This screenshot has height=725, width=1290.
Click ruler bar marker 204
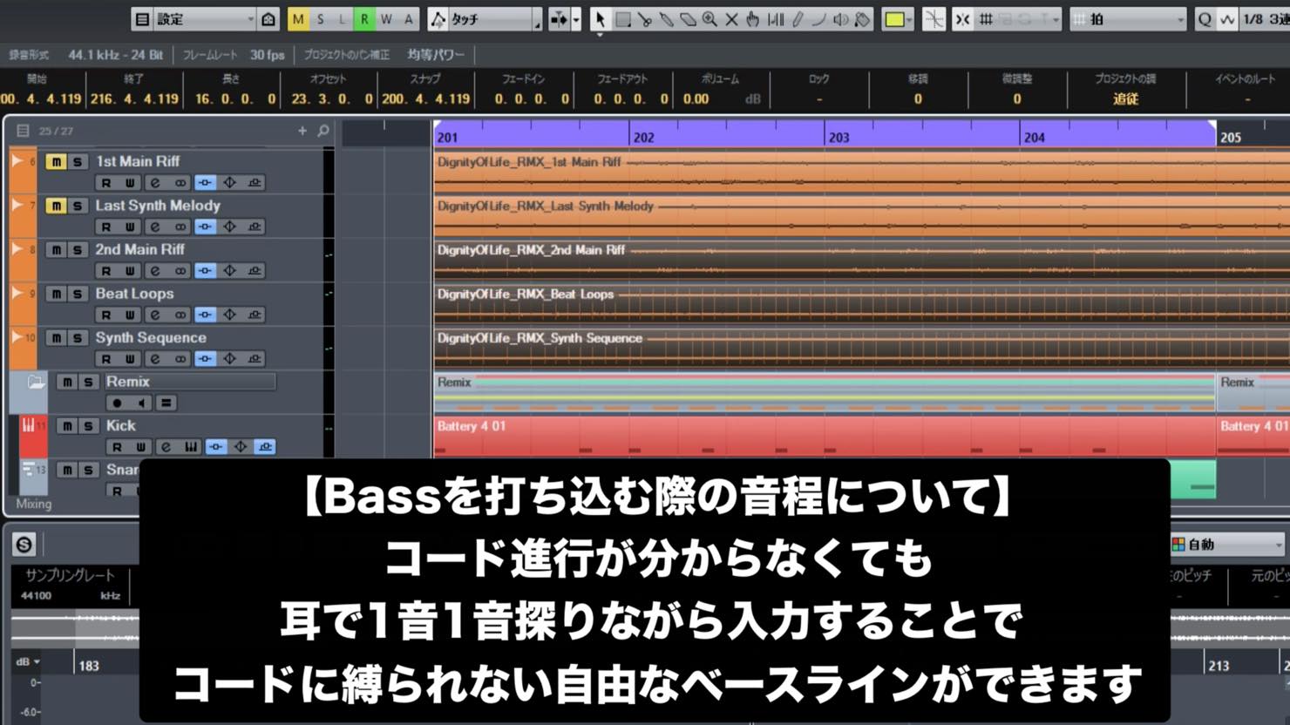coord(1034,137)
